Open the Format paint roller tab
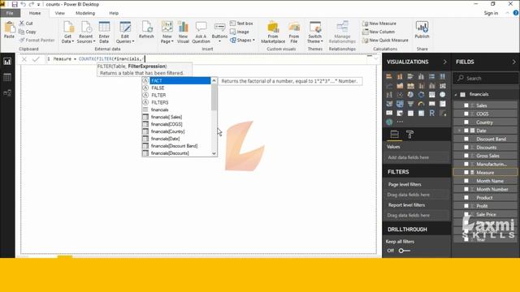This screenshot has width=520, height=292. point(409,134)
